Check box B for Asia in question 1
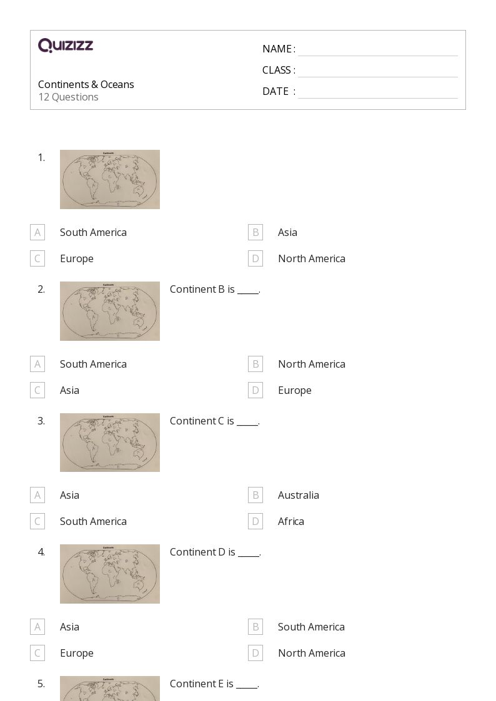This screenshot has width=496, height=701. pos(255,232)
